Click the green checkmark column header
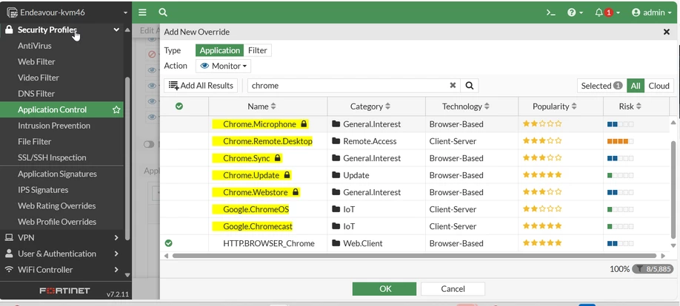The height and width of the screenshot is (306, 680). (x=179, y=106)
